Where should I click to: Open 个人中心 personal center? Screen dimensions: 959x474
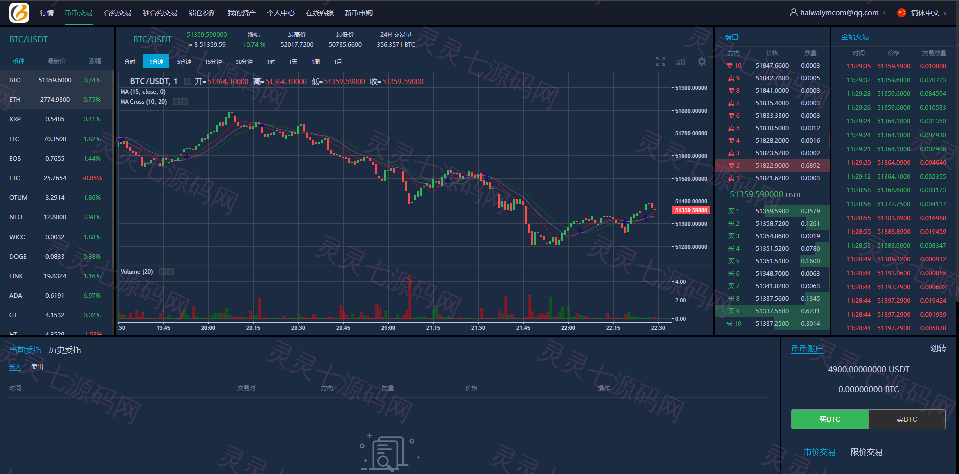point(281,13)
